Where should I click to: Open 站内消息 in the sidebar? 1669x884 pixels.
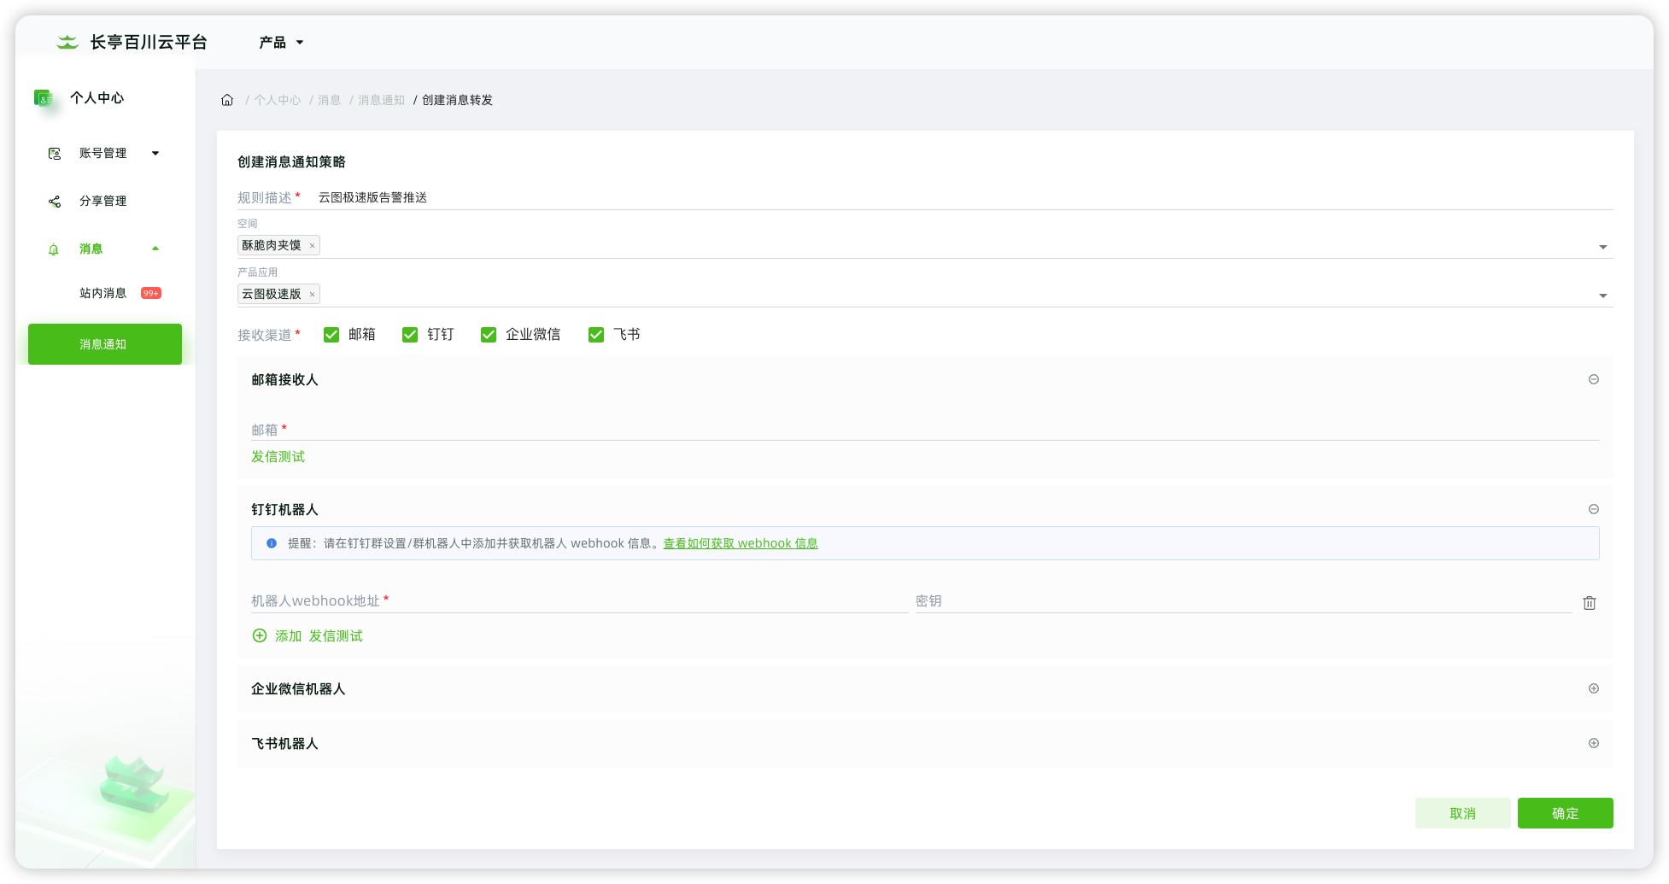(x=103, y=293)
